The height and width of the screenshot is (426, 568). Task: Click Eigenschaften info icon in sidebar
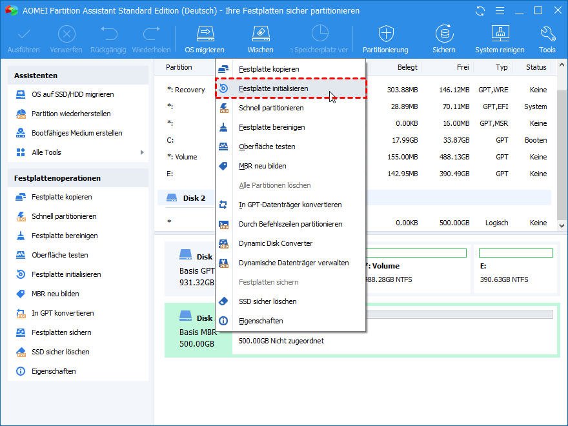21,371
